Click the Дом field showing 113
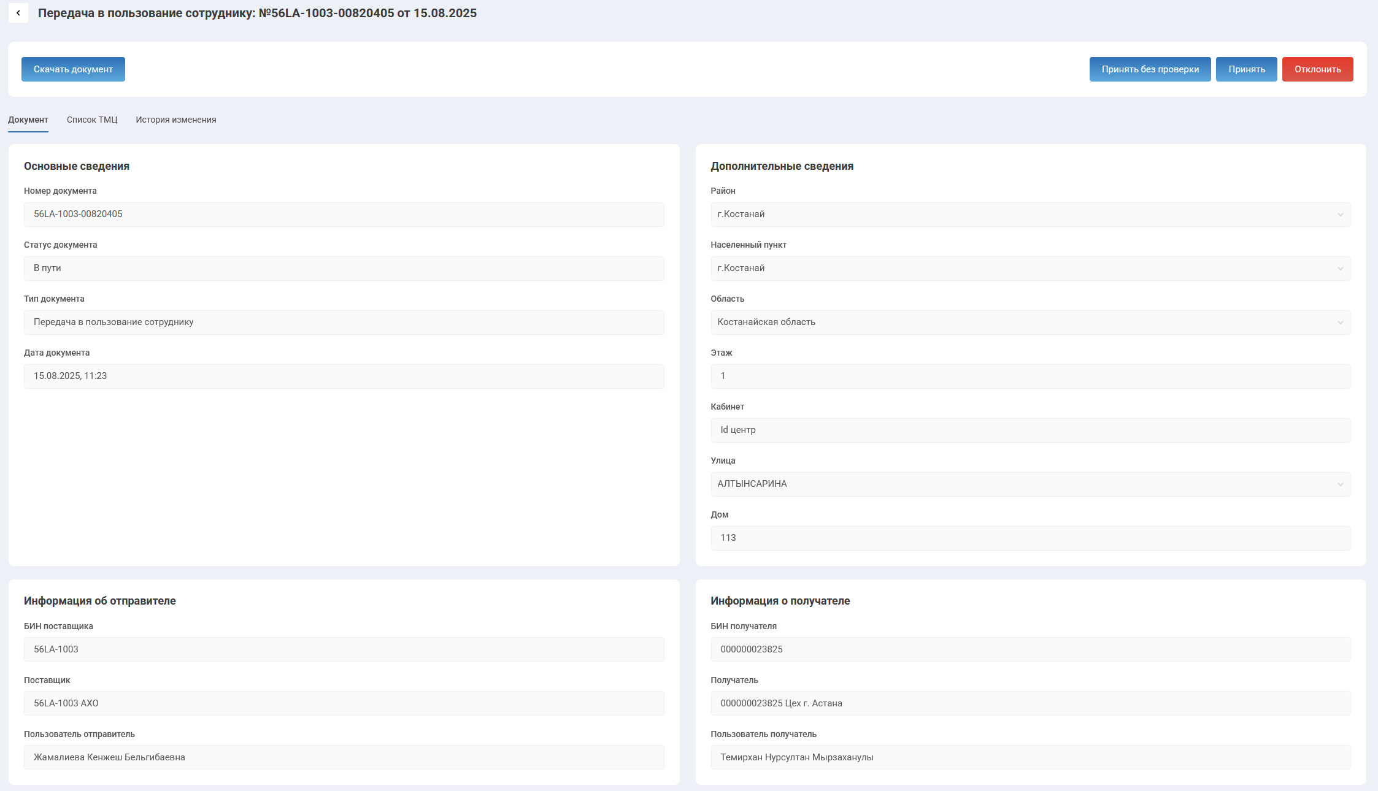1378x791 pixels. click(1030, 538)
